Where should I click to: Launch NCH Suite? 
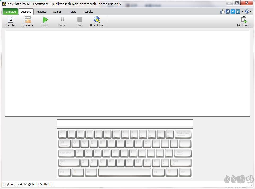pos(243,21)
